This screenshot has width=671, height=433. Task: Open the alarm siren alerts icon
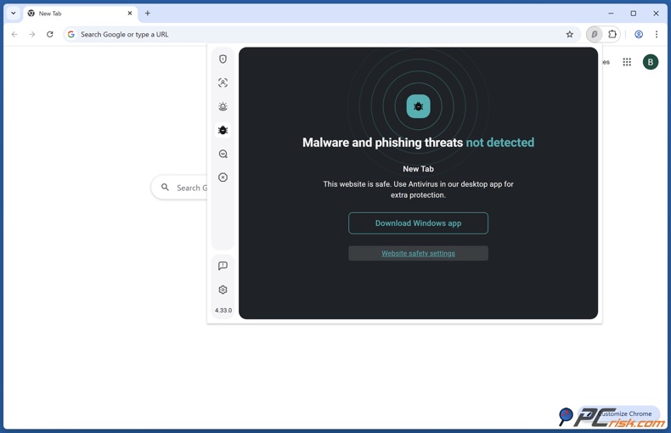coord(223,106)
